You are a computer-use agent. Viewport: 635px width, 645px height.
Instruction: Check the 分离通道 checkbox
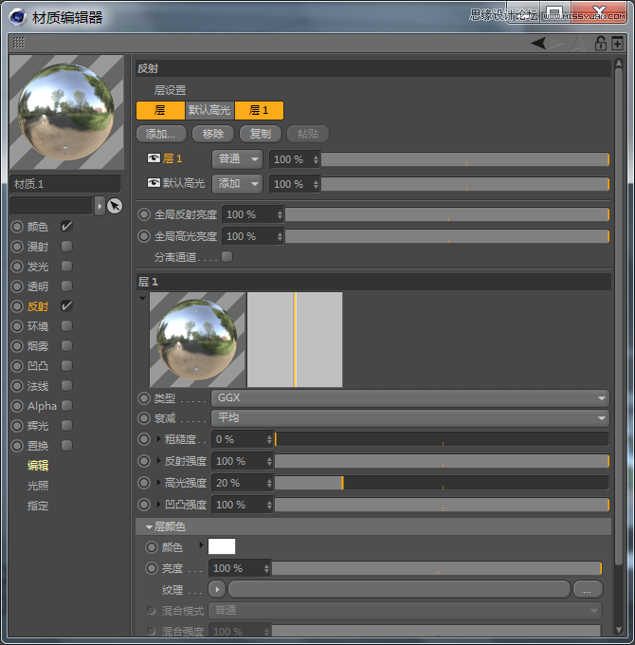(x=227, y=256)
